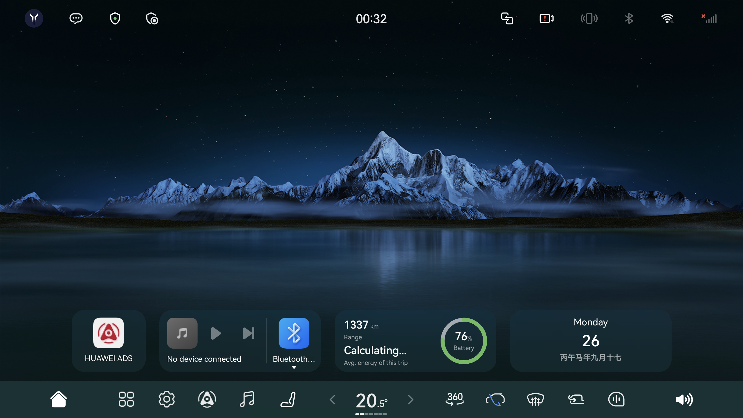The image size is (743, 418).
Task: Increase temperature with right chevron
Action: (410, 400)
